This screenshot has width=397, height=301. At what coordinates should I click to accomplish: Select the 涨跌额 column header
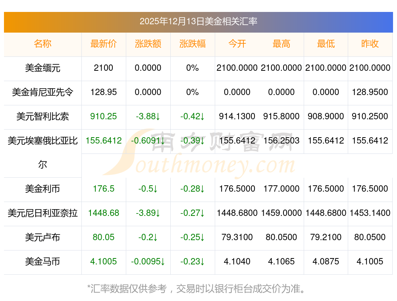click(148, 44)
